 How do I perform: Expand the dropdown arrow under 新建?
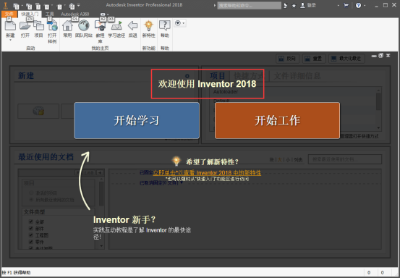pyautogui.click(x=10, y=40)
